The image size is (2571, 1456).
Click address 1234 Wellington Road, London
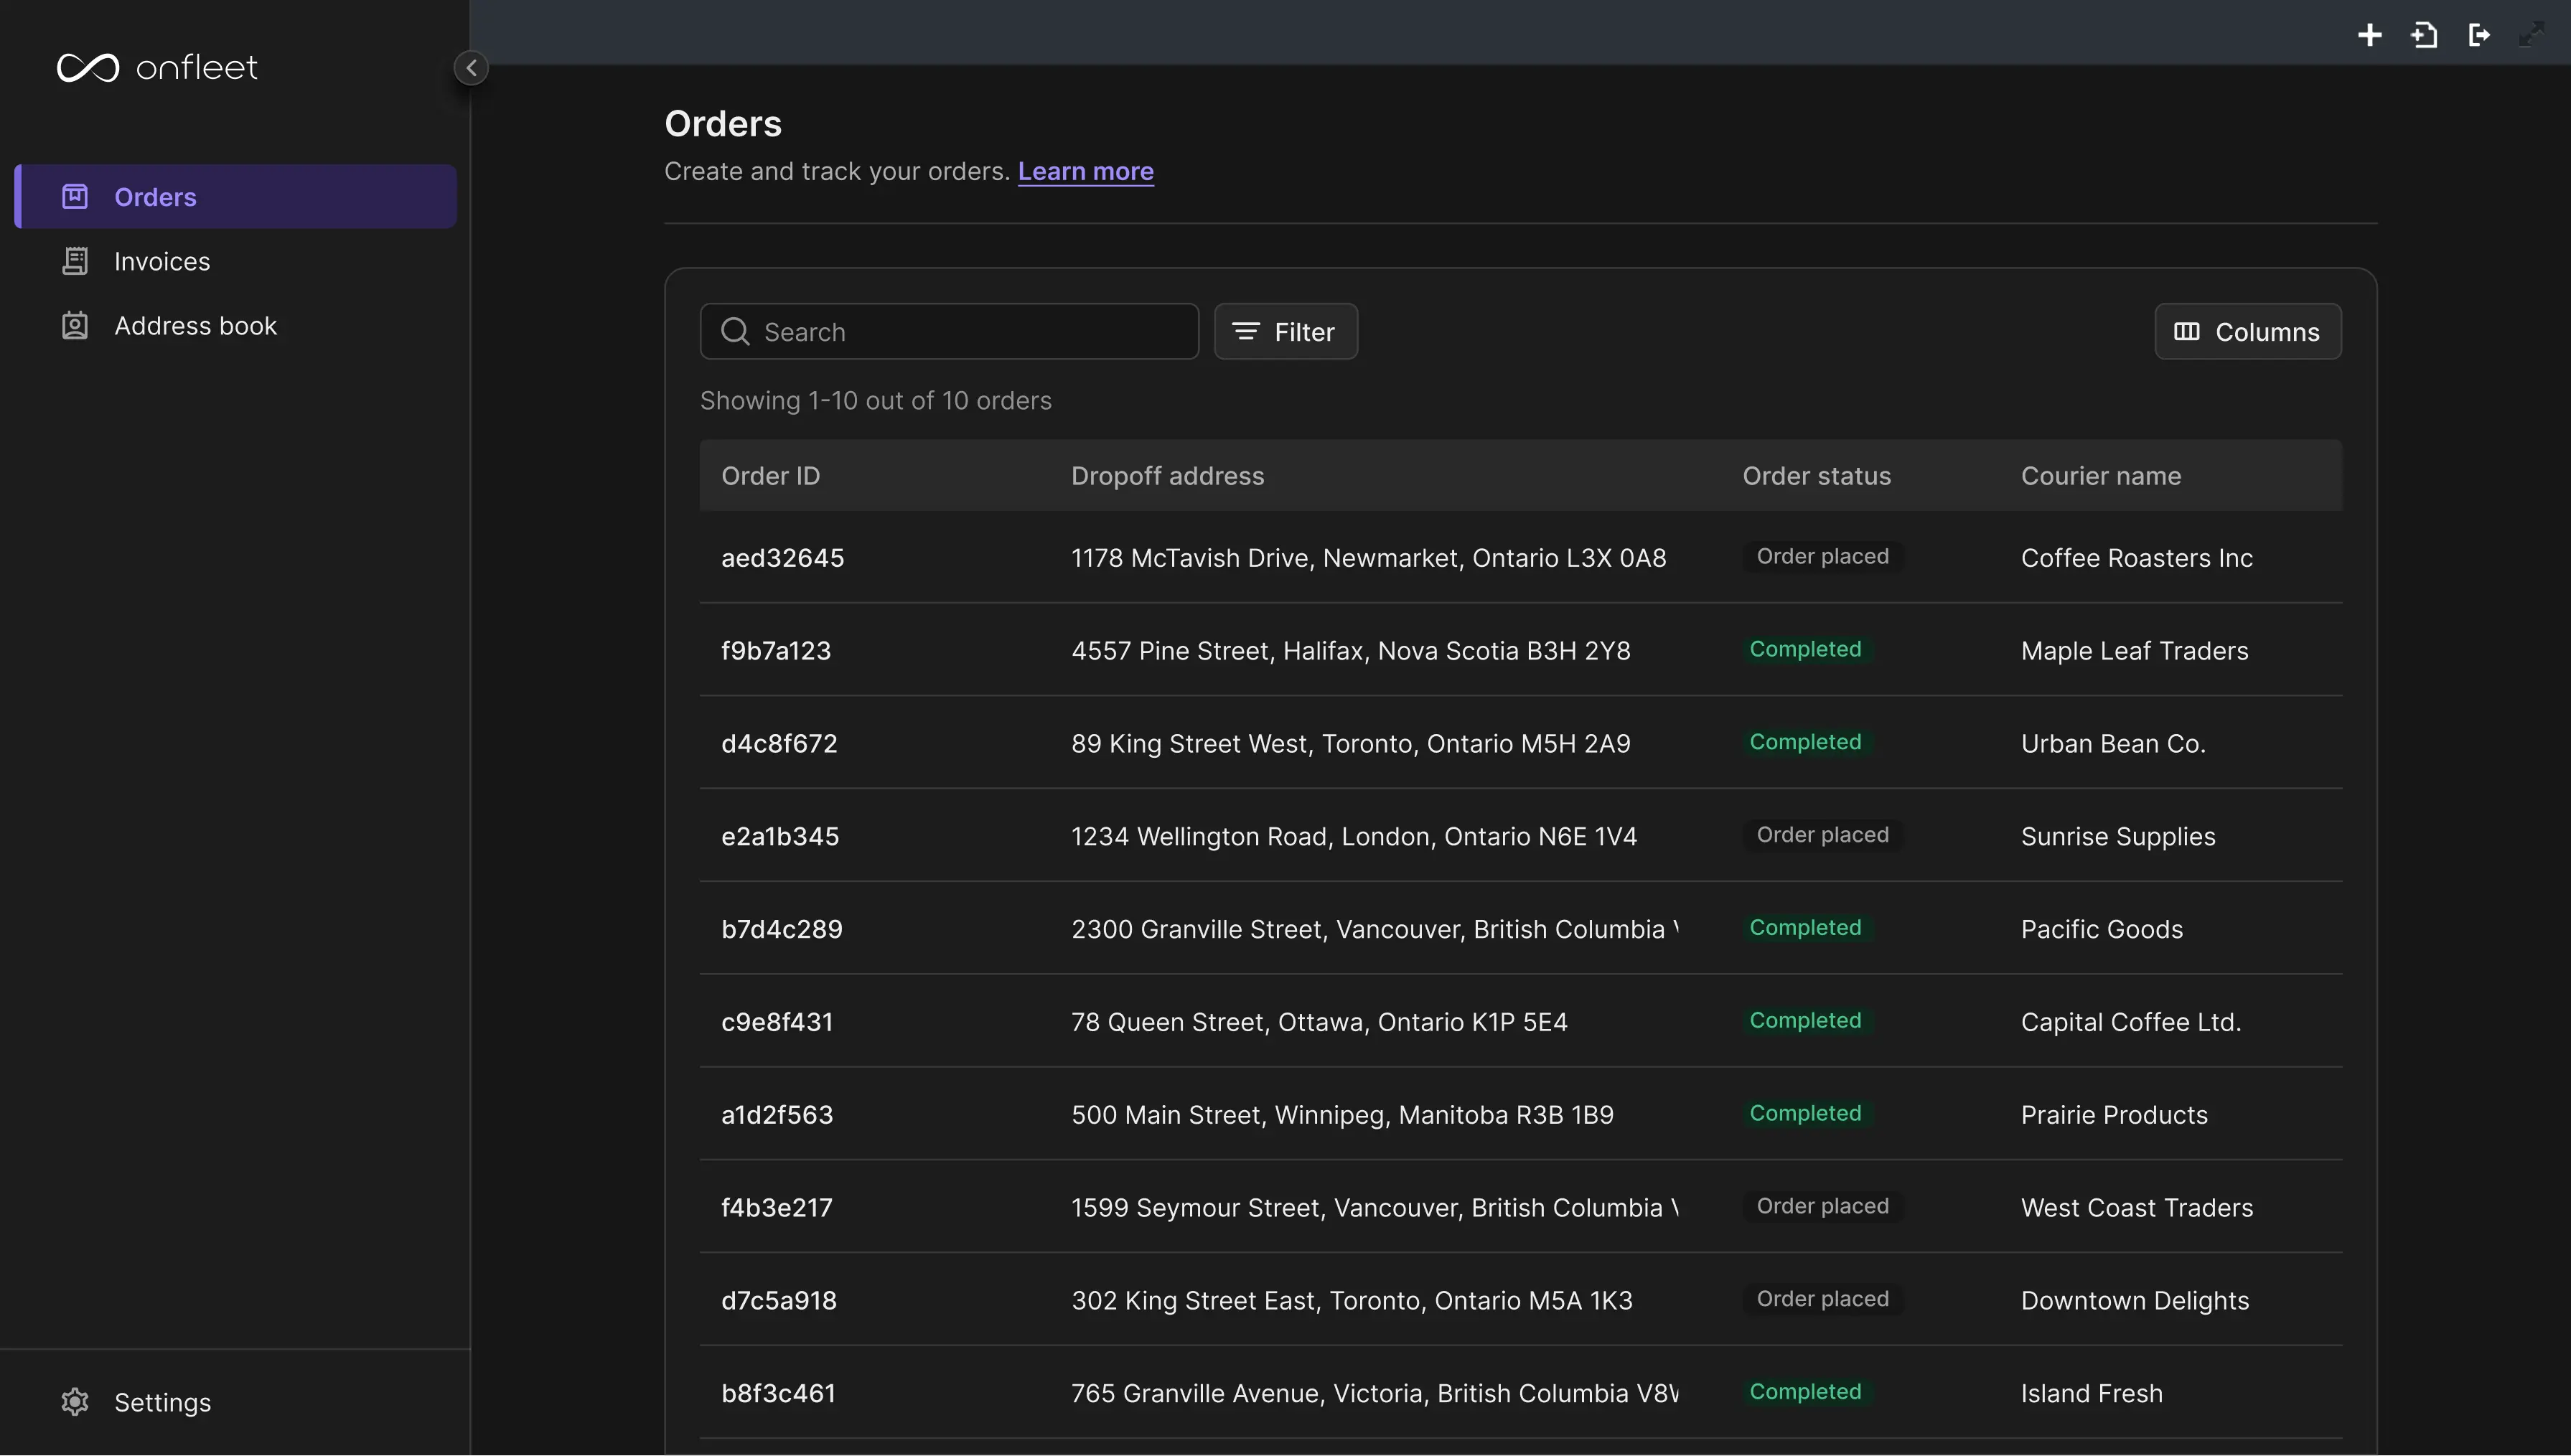tap(1354, 837)
